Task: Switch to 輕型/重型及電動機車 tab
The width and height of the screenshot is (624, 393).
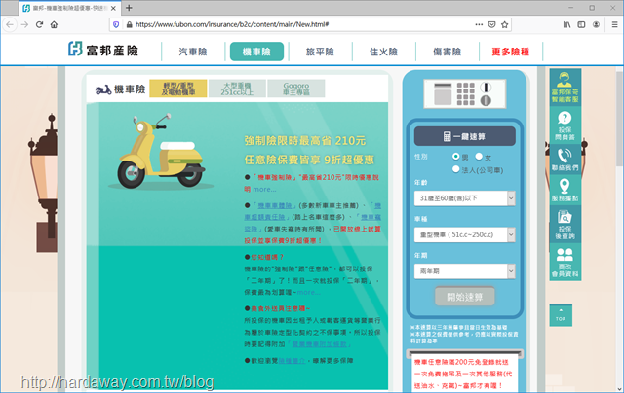Action: [177, 89]
